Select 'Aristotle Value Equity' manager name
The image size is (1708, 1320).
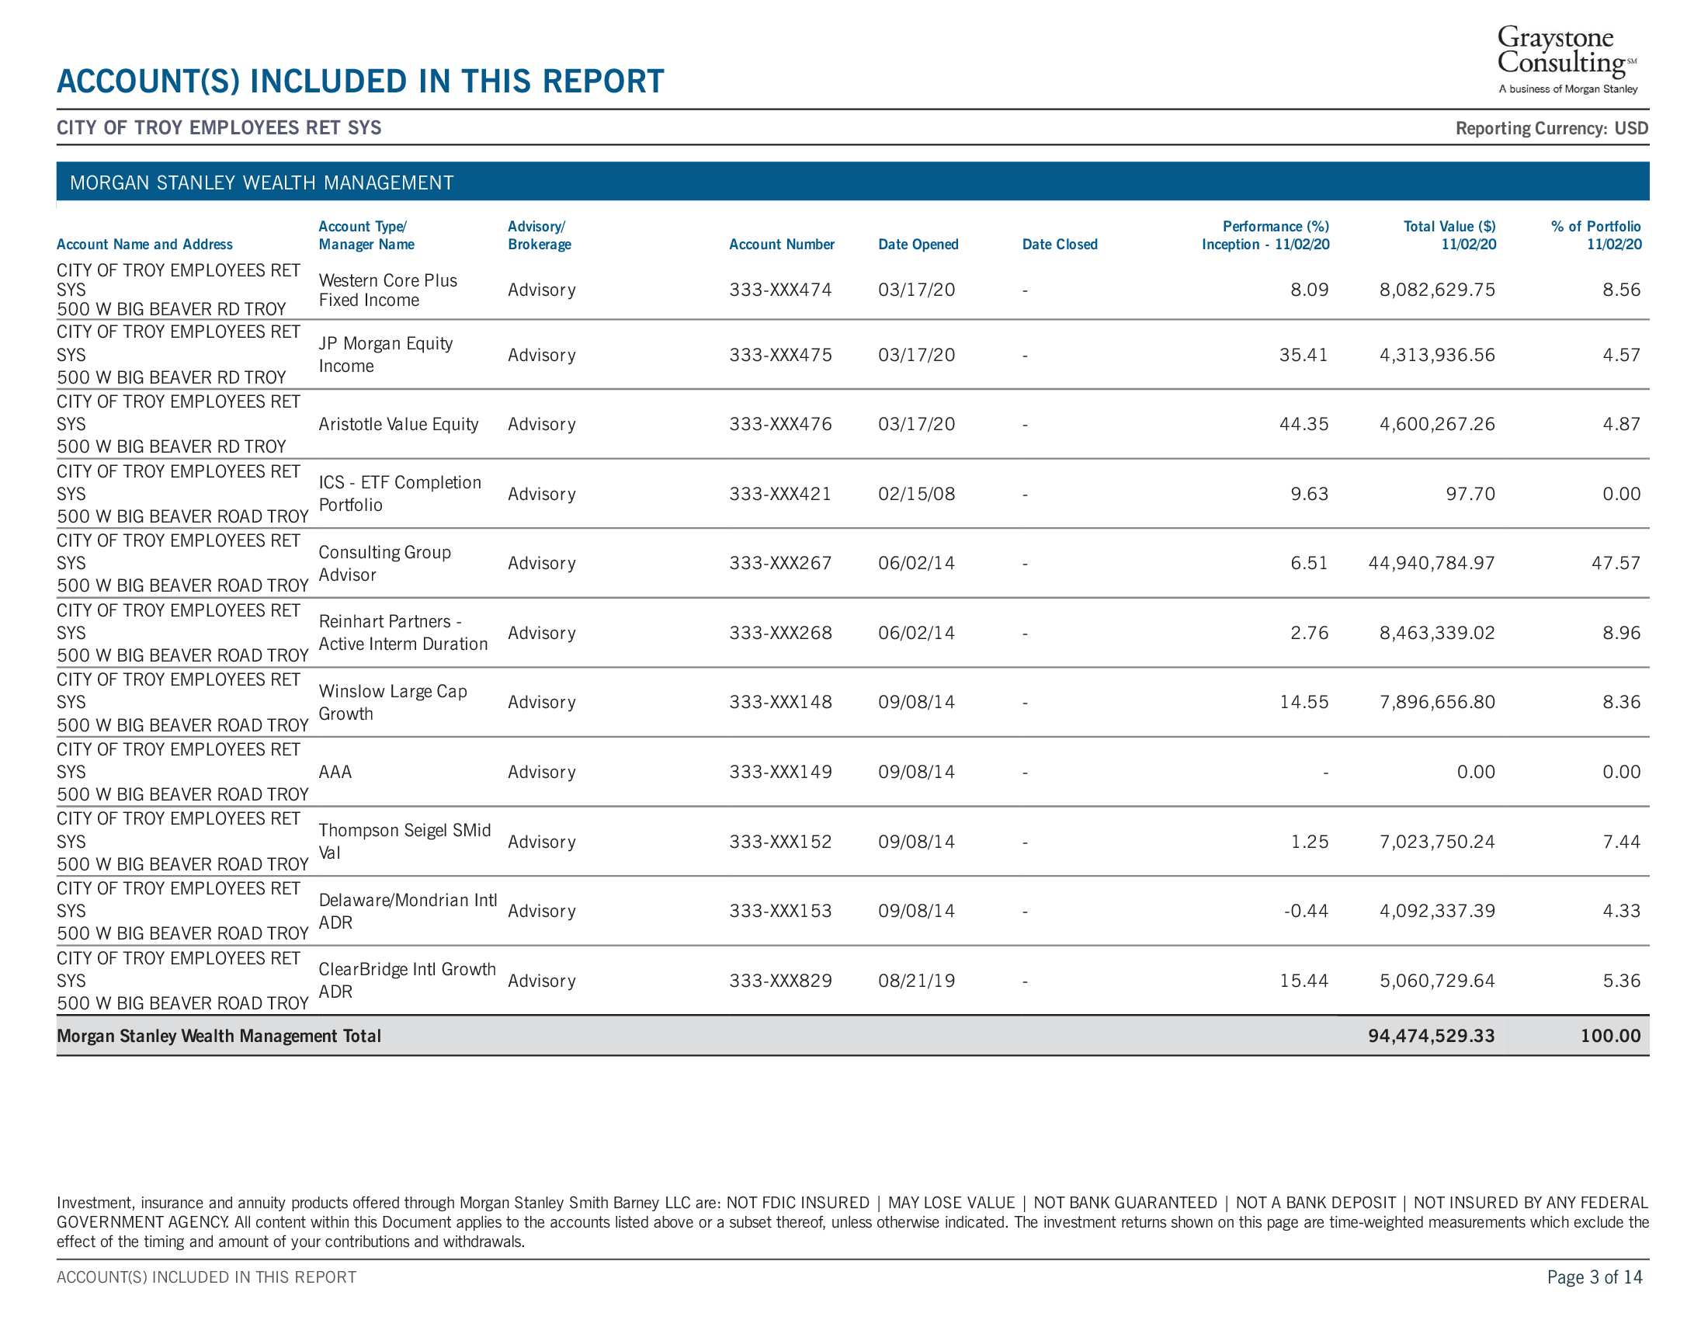coord(399,424)
